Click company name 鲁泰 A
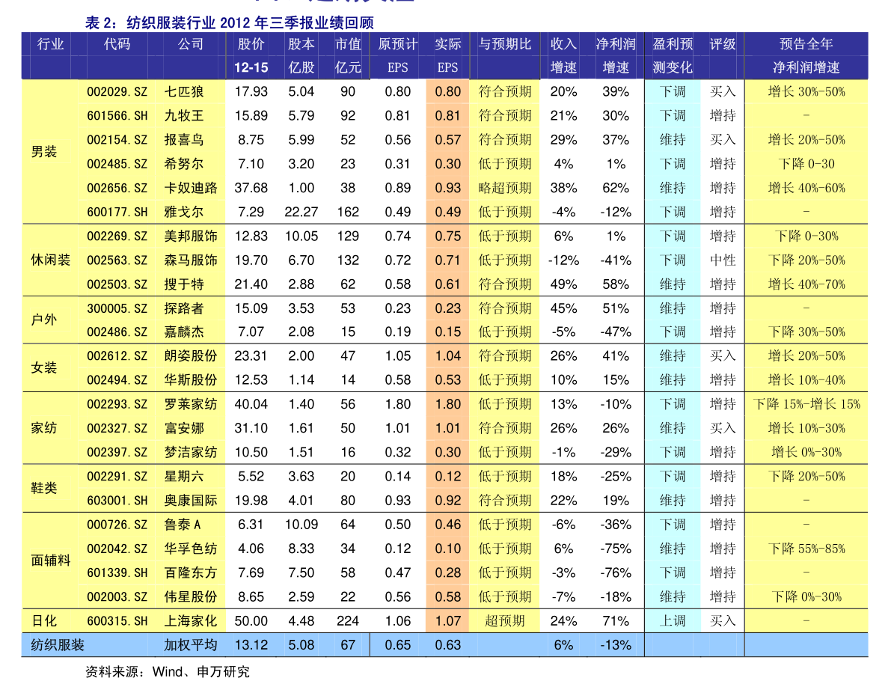 183,525
